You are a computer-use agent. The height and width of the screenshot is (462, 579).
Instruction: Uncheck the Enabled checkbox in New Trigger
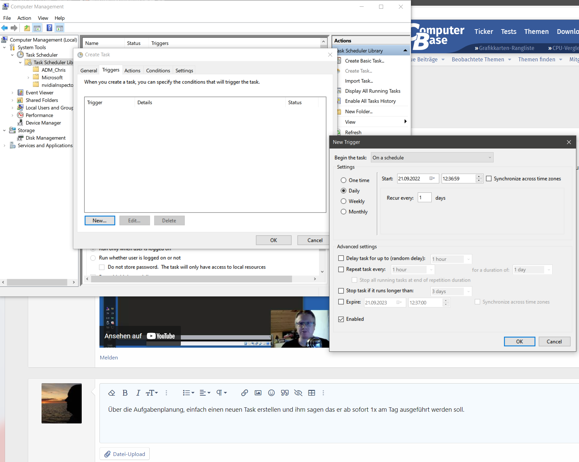point(341,319)
